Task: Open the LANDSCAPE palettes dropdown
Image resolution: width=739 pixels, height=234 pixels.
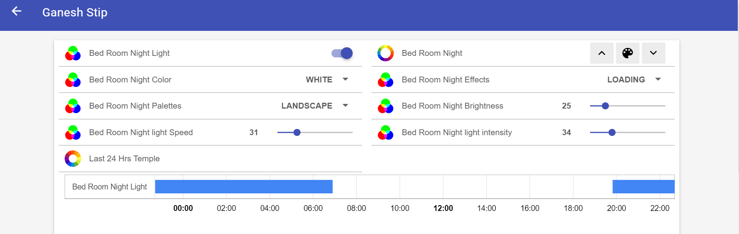Action: [315, 106]
